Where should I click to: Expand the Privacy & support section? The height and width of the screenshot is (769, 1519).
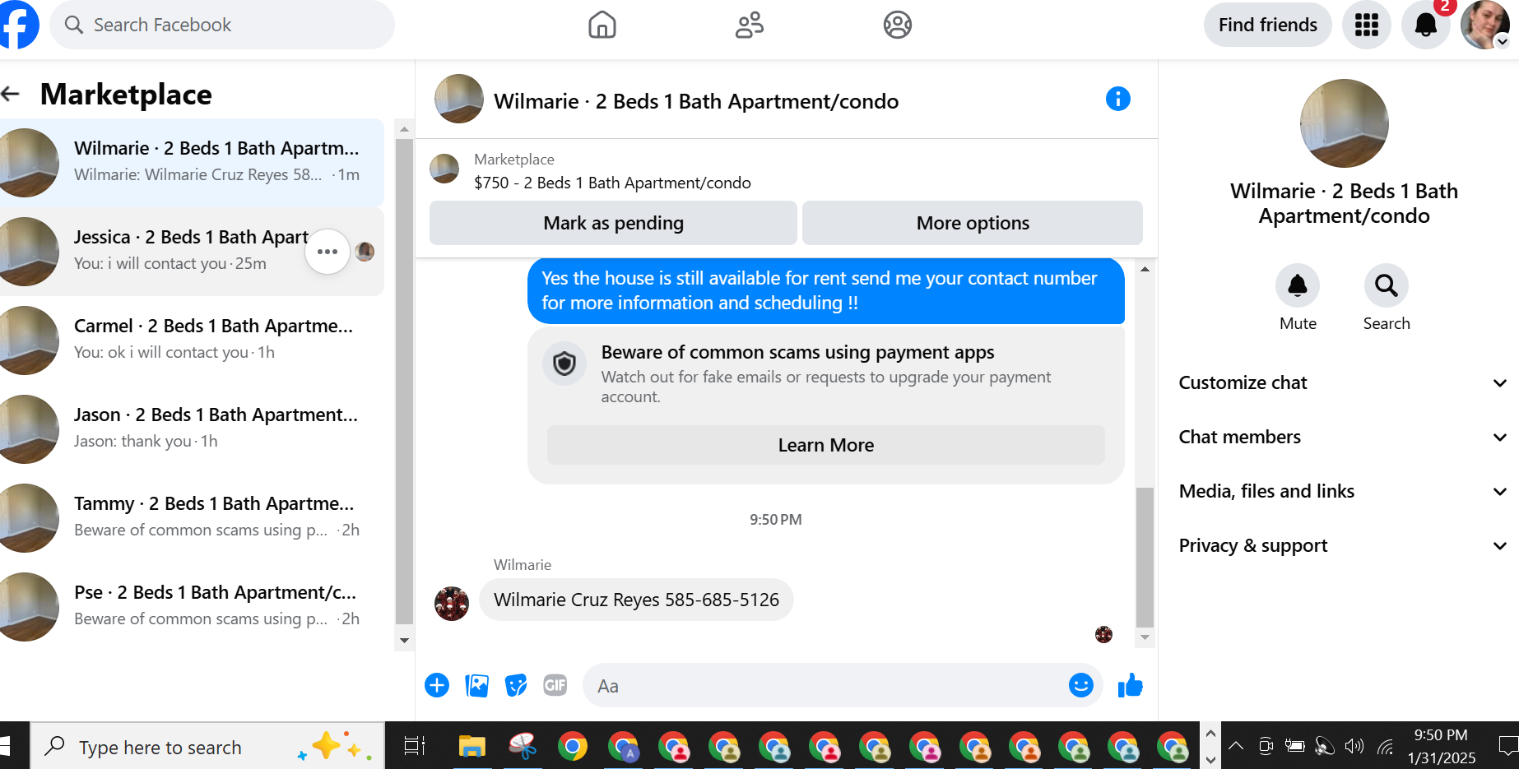[1343, 545]
